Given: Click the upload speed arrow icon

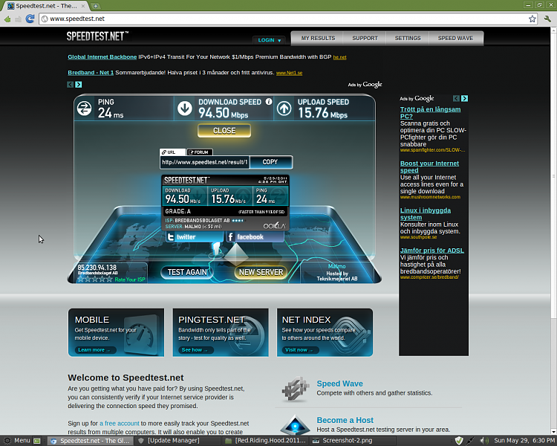Looking at the screenshot, I should 284,109.
